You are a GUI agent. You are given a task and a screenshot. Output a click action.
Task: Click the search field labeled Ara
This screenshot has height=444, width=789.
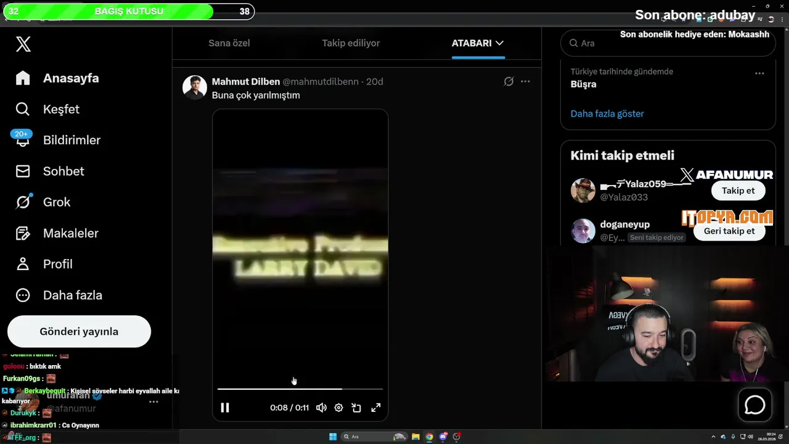pyautogui.click(x=668, y=43)
